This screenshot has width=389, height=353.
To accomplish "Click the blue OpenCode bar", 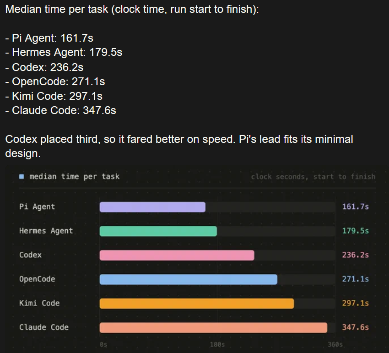I will coord(189,279).
